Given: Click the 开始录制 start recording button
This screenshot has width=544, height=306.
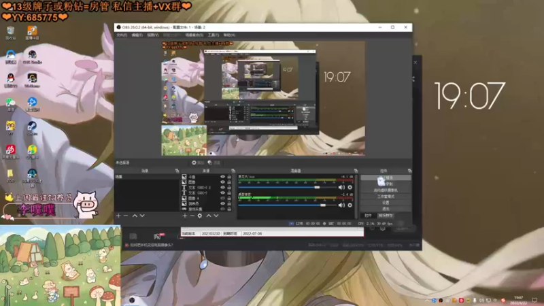Looking at the screenshot, I should click(386, 184).
